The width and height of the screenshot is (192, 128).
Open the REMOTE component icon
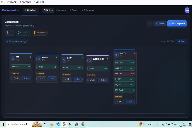[39, 59]
